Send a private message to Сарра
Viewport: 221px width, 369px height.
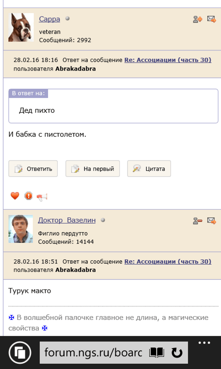pos(211,19)
